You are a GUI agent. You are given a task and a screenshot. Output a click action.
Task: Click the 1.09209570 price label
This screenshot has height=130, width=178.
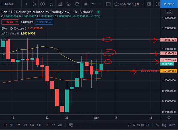[169, 60]
